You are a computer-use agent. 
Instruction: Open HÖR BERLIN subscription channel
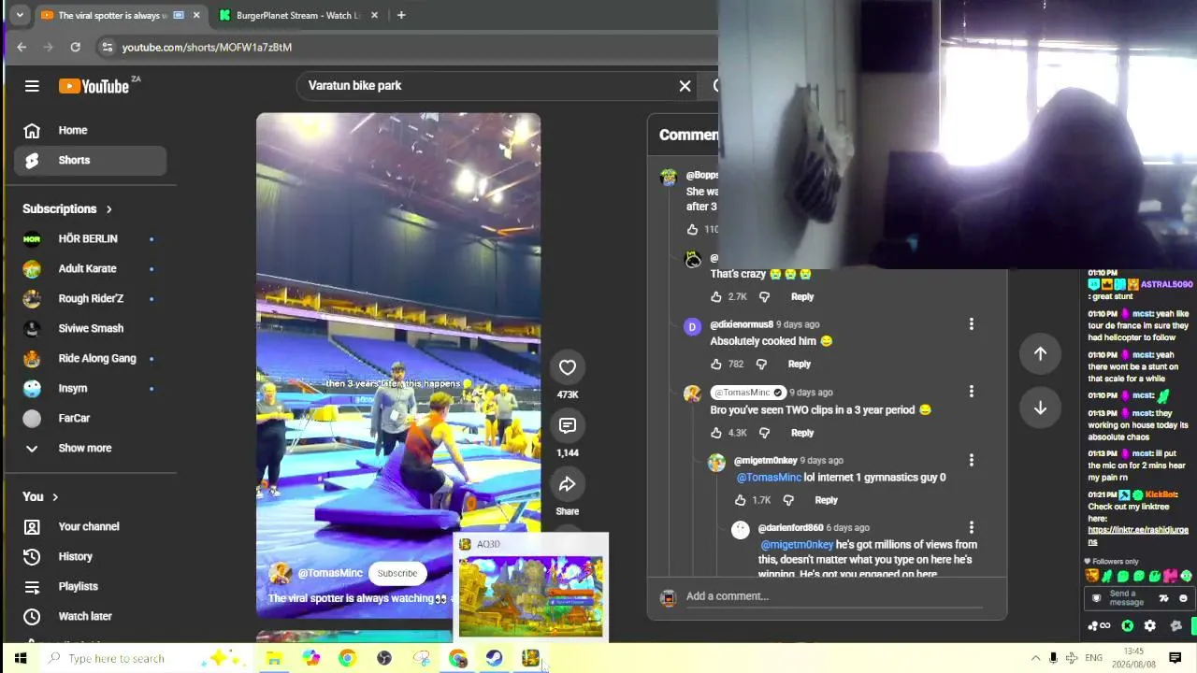pyautogui.click(x=90, y=238)
